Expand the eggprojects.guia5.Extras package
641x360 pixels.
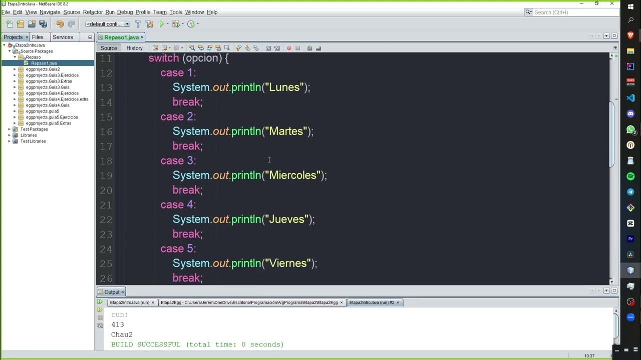[15, 123]
